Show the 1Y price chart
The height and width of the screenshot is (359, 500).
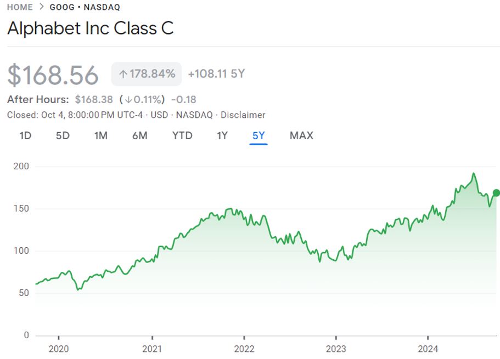(x=222, y=135)
